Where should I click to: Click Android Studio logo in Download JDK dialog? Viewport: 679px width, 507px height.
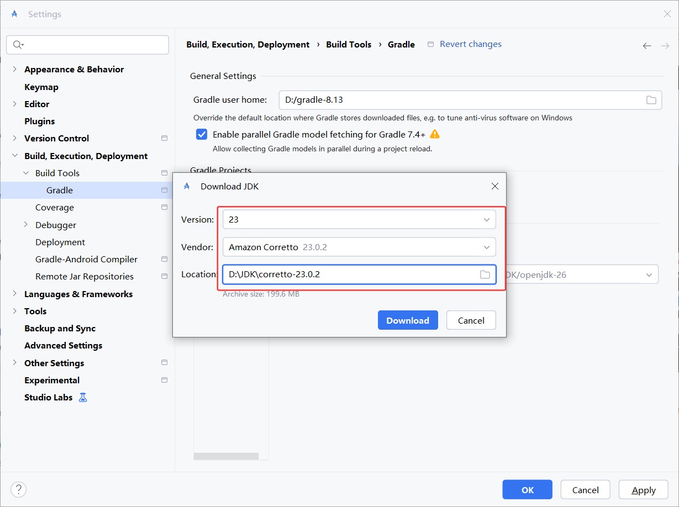187,186
